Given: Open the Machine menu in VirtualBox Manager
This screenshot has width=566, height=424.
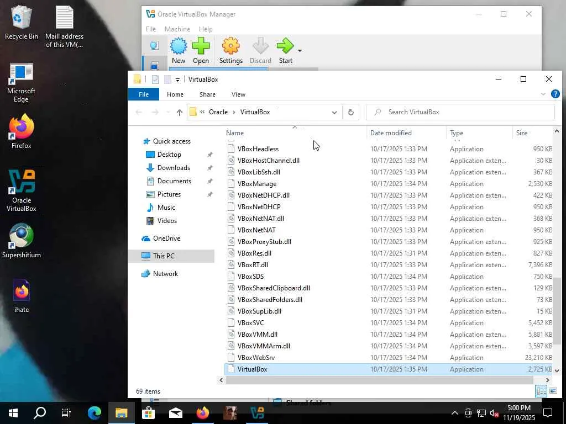Looking at the screenshot, I should (x=177, y=29).
